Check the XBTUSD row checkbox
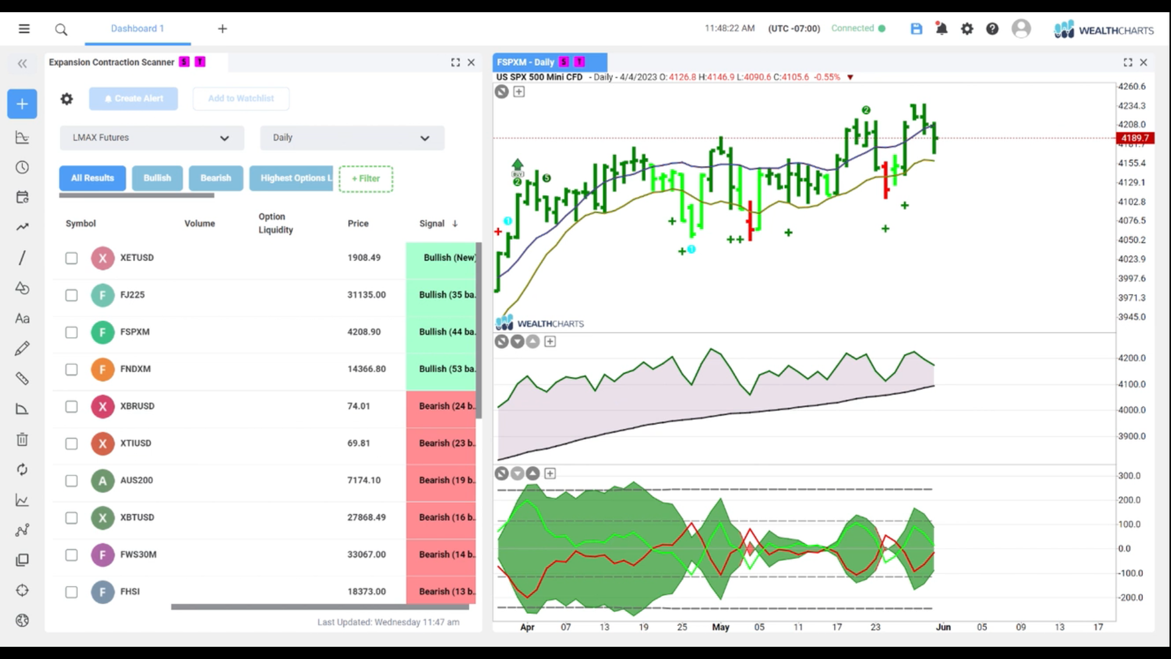The image size is (1171, 659). click(x=71, y=518)
